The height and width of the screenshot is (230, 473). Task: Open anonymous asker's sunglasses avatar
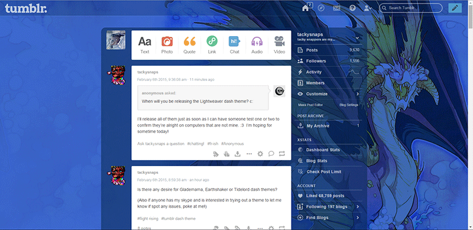[279, 91]
